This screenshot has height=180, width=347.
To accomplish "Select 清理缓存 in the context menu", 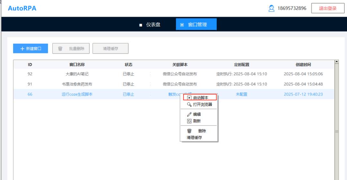I will [x=194, y=138].
